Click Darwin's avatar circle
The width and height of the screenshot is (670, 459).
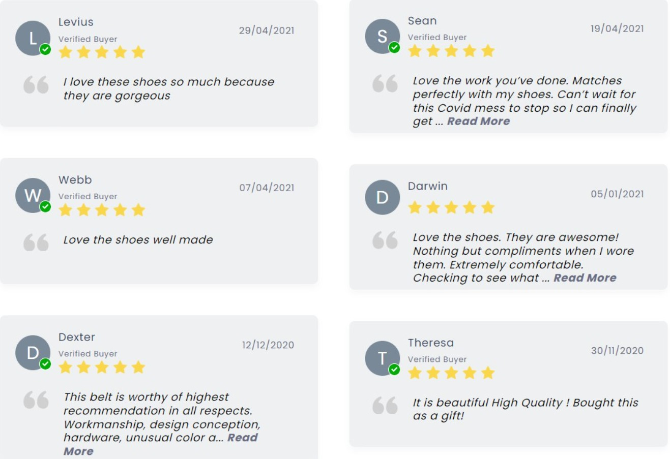(382, 197)
